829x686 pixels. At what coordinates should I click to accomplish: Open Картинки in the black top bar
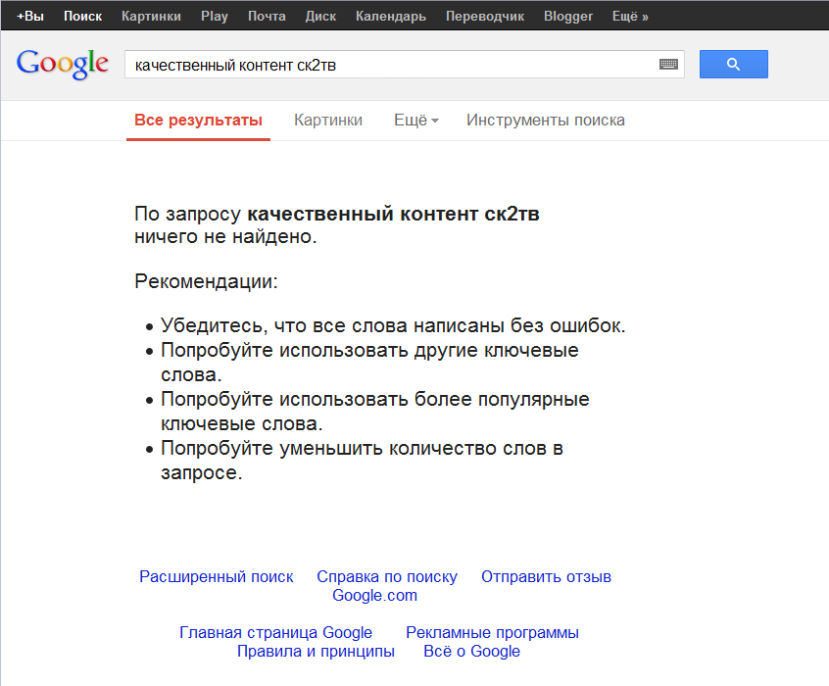151,16
